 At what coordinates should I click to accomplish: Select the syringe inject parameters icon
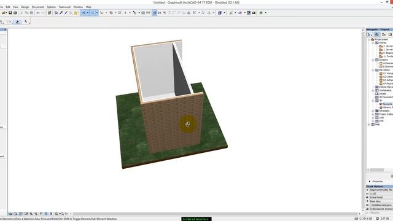[66, 13]
